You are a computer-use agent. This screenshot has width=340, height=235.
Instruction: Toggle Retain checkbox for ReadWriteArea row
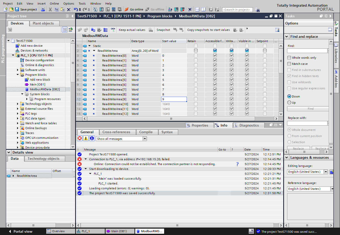(x=196, y=51)
